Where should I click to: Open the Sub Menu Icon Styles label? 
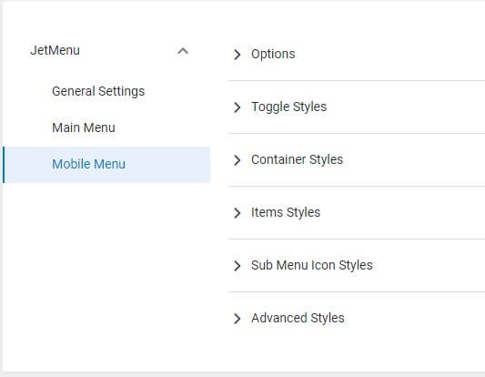312,265
